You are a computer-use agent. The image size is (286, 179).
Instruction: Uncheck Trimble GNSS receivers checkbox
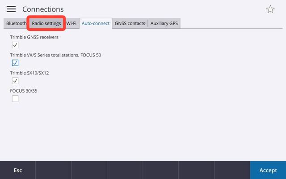pos(15,45)
